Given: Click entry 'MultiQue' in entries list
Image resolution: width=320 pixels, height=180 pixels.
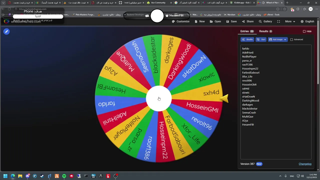Looking at the screenshot, I should point(247,116).
